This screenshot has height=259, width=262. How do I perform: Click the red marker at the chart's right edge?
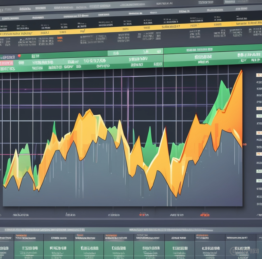coord(244,144)
